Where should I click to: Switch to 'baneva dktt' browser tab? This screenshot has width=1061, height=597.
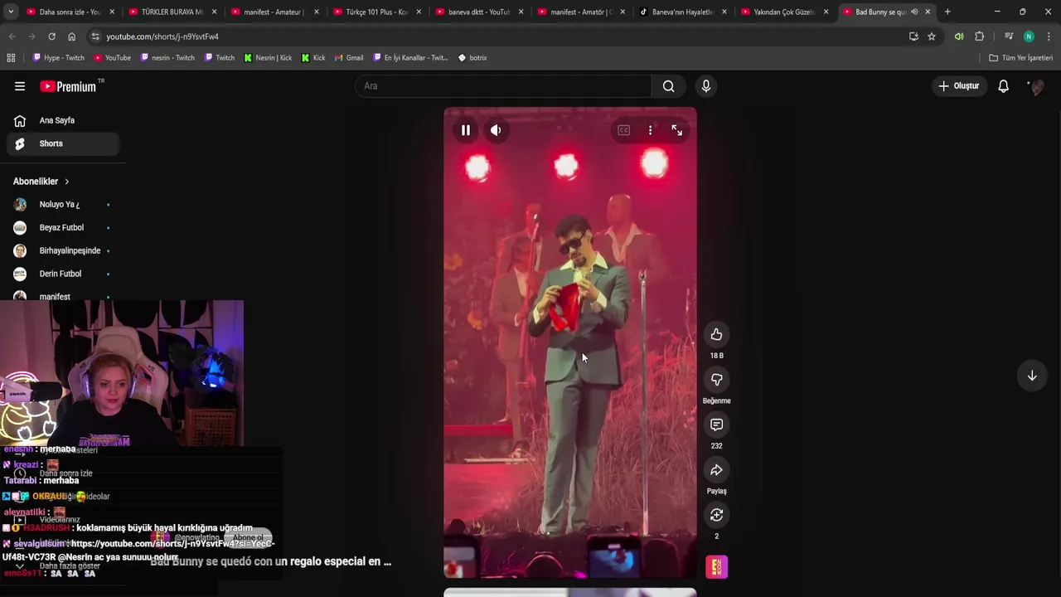(478, 12)
